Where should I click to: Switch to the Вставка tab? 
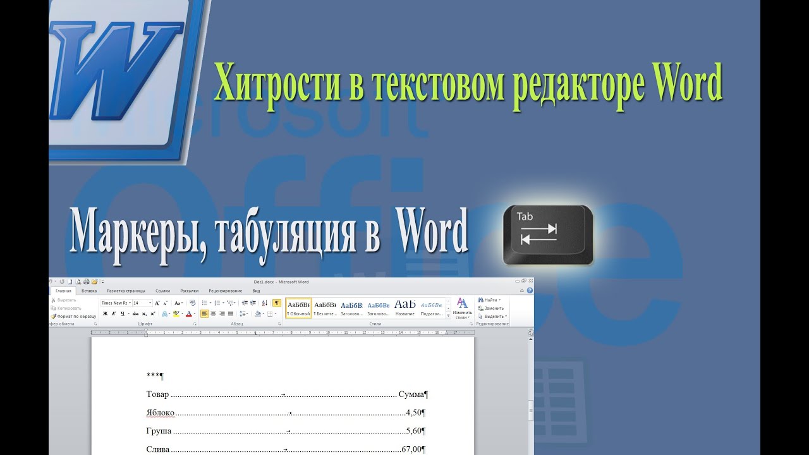[x=89, y=291]
